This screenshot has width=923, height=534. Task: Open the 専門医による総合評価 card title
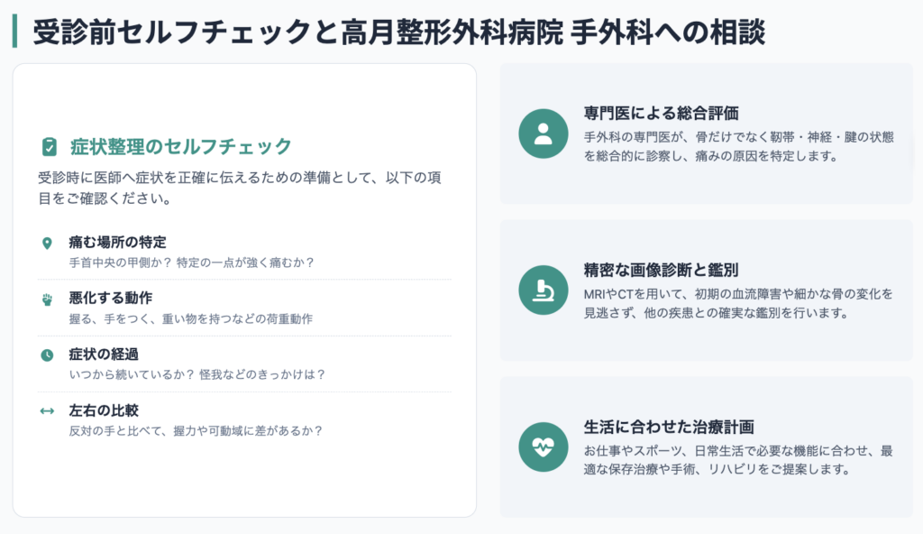click(x=661, y=113)
